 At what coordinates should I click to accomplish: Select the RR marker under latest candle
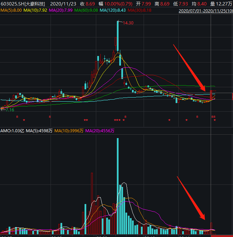pyautogui.click(x=213, y=117)
